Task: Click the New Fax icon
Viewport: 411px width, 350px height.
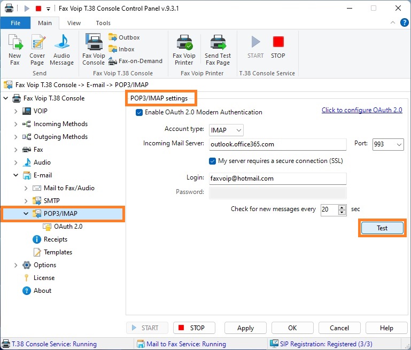Action: pyautogui.click(x=15, y=42)
